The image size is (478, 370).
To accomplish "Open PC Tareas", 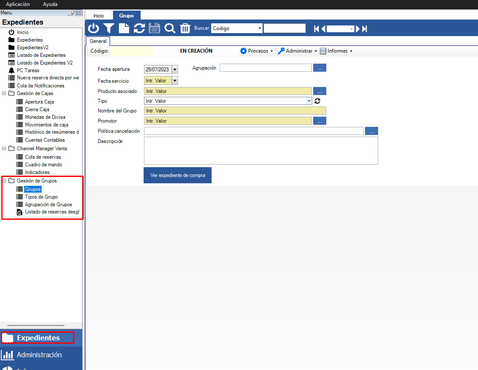I will pyautogui.click(x=28, y=70).
